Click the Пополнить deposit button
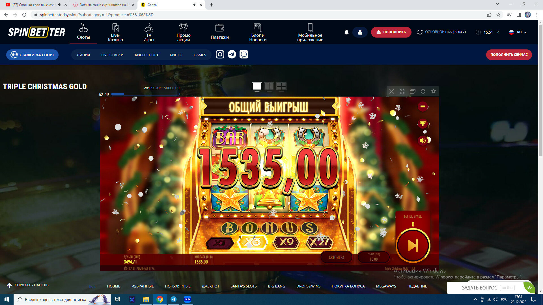 pos(391,32)
